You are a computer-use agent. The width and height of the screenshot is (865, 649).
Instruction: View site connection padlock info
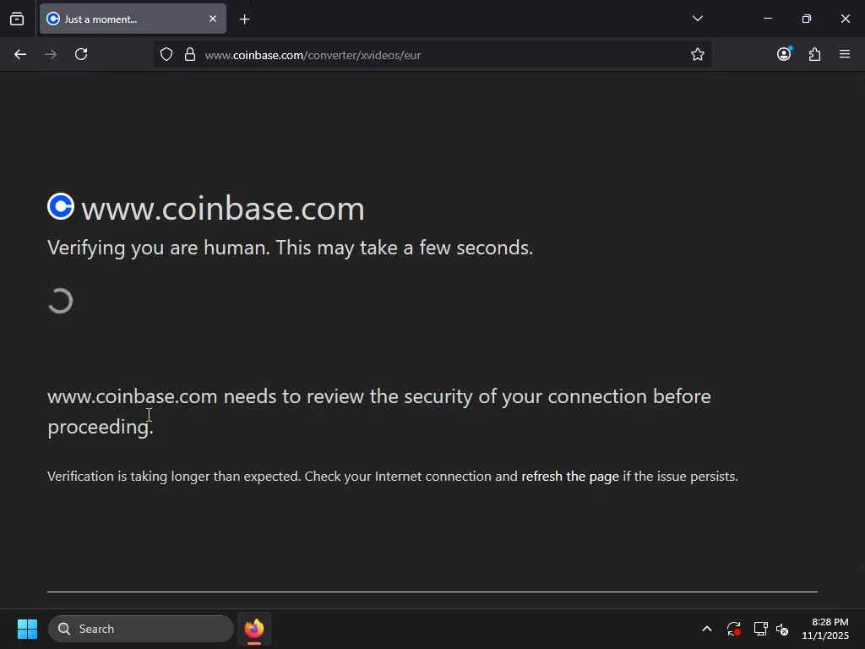(190, 54)
